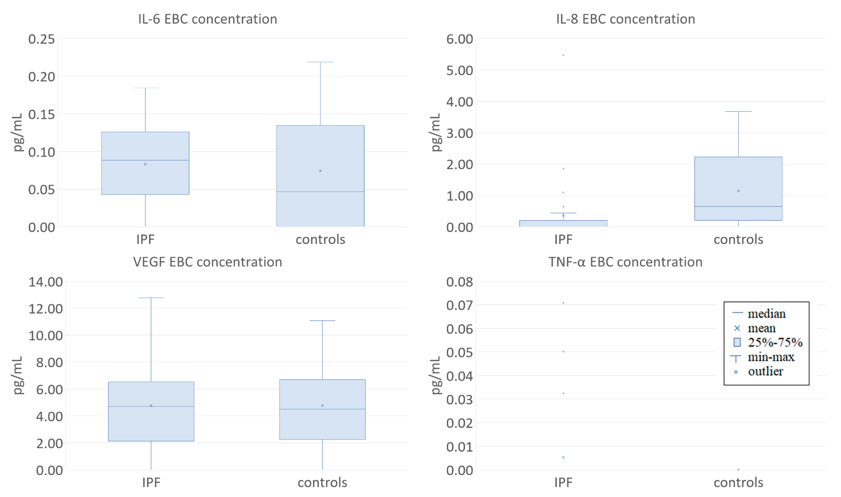Click the "outlier" text in the legend
This screenshot has width=841, height=497.
pyautogui.click(x=765, y=371)
